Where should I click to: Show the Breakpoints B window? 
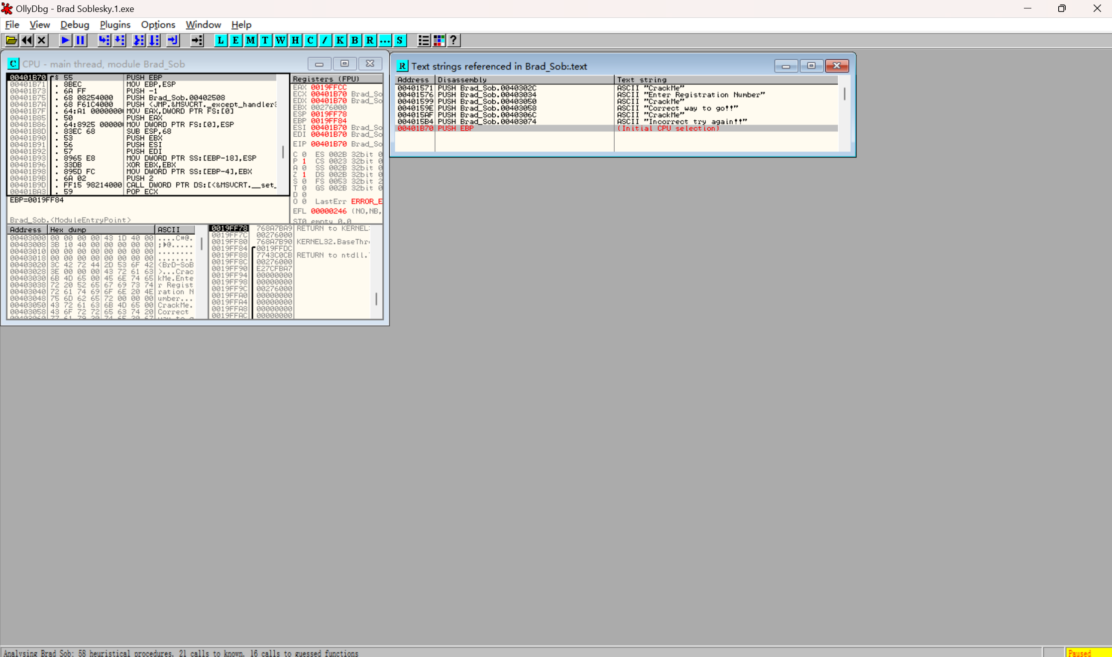[x=355, y=40]
